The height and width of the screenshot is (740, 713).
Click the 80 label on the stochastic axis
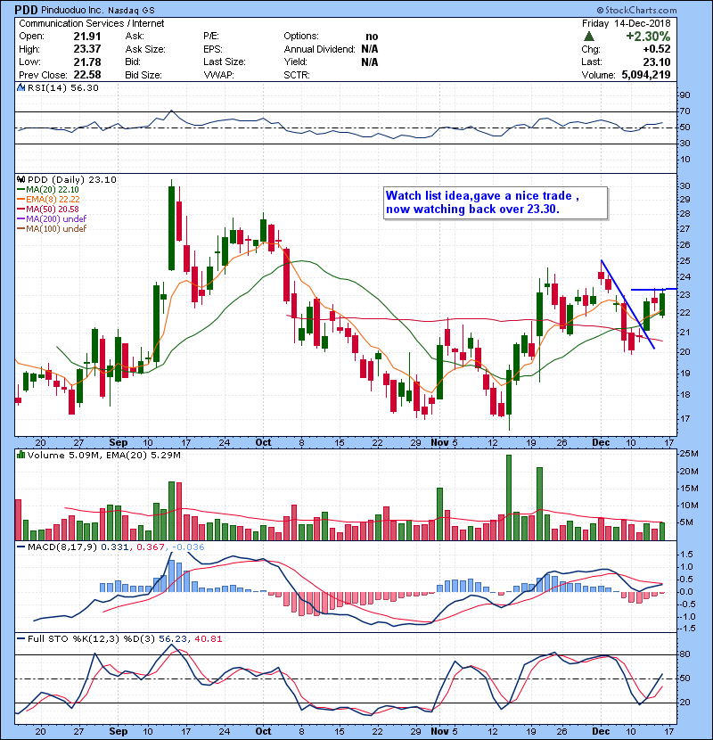point(684,654)
